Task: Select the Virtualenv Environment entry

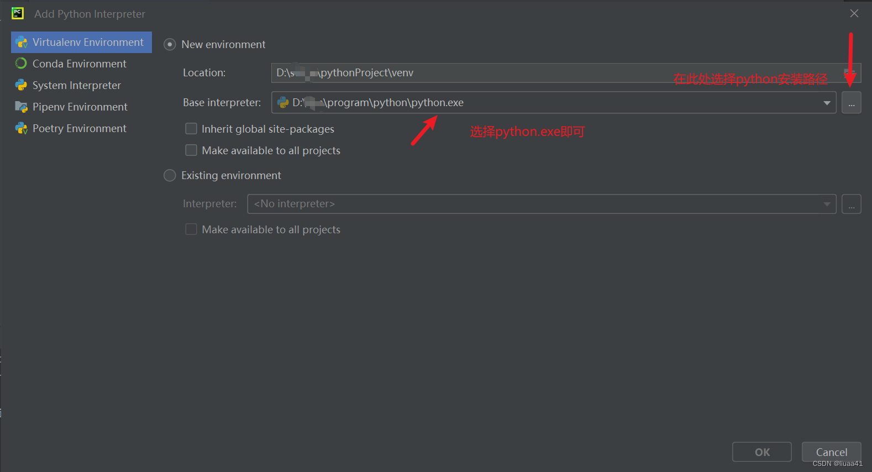Action: (81, 42)
